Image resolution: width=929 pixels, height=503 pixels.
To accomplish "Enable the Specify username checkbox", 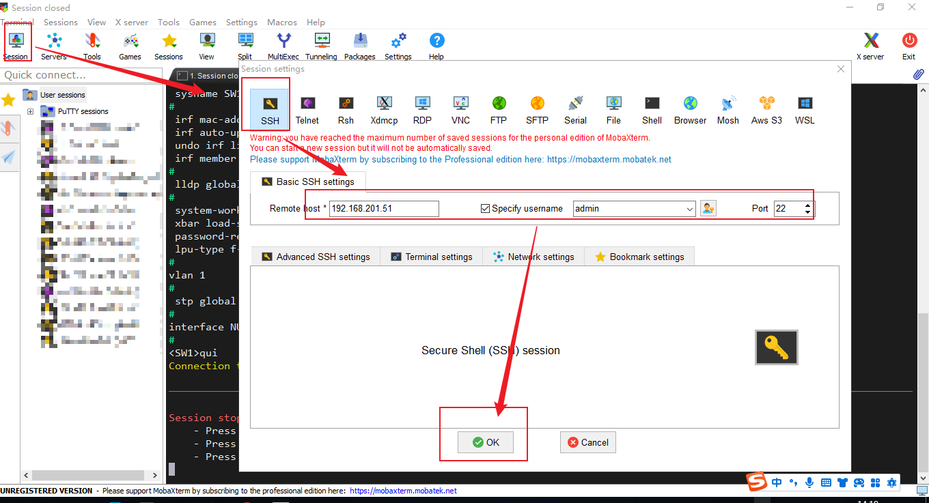I will coord(485,208).
